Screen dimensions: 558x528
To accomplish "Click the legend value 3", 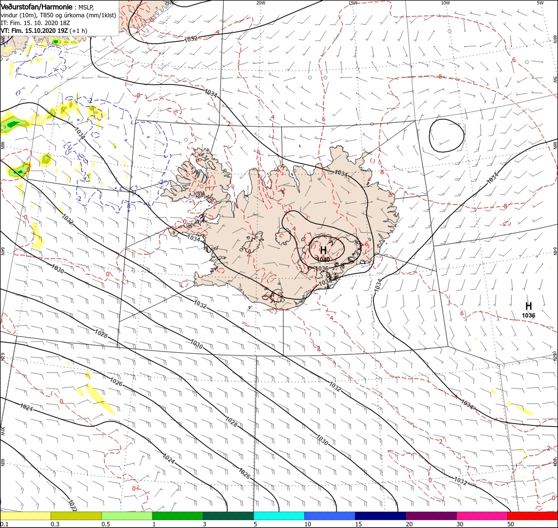I will click(x=205, y=524).
